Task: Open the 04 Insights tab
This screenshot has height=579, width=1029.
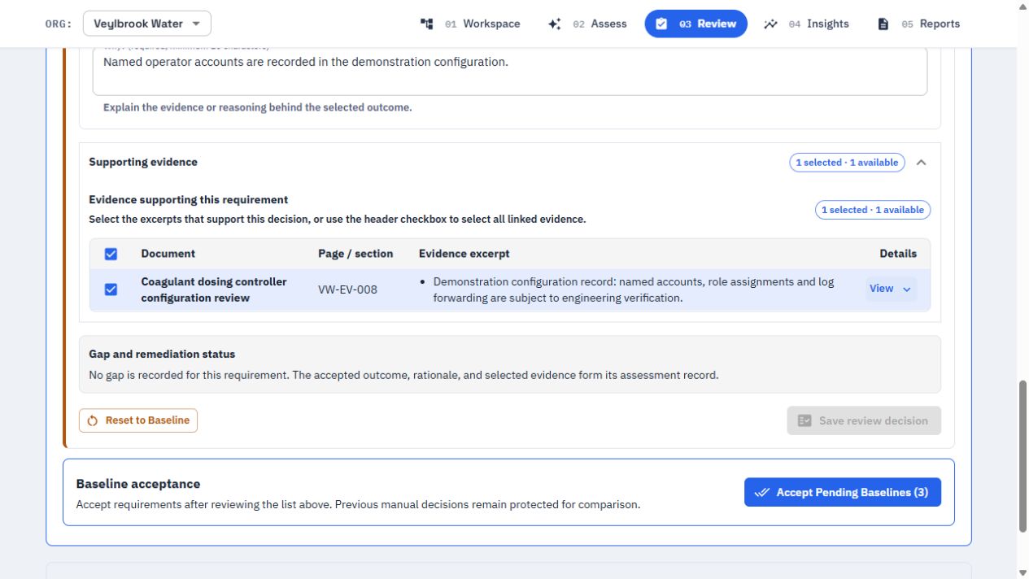Action: tap(806, 24)
